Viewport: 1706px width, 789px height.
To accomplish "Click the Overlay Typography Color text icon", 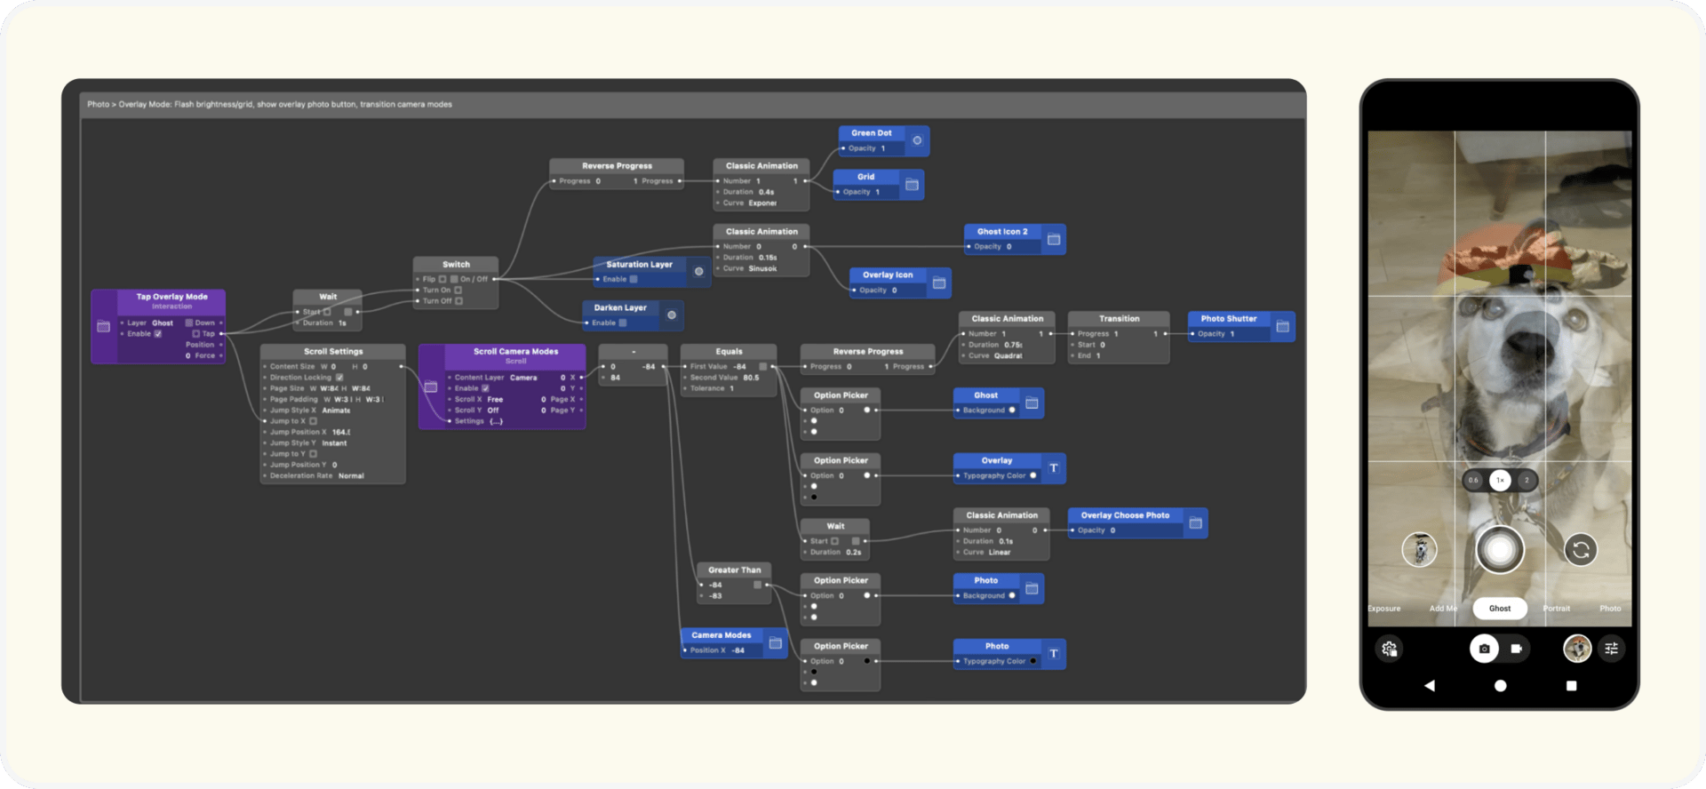I will (1054, 468).
